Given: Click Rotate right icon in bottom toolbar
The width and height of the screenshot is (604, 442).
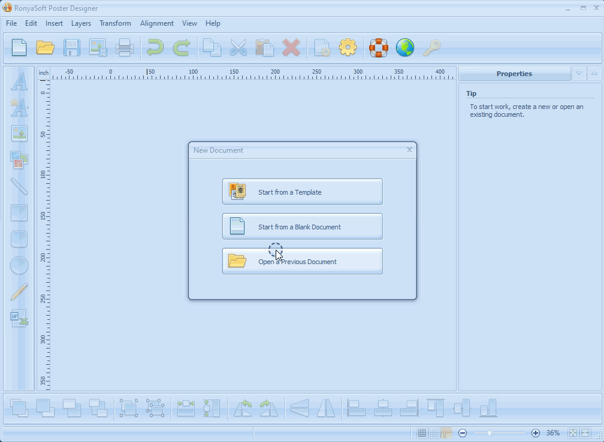Looking at the screenshot, I should 269,408.
